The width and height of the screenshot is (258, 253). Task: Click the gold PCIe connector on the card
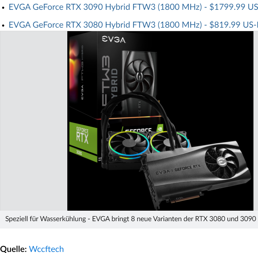185,199
